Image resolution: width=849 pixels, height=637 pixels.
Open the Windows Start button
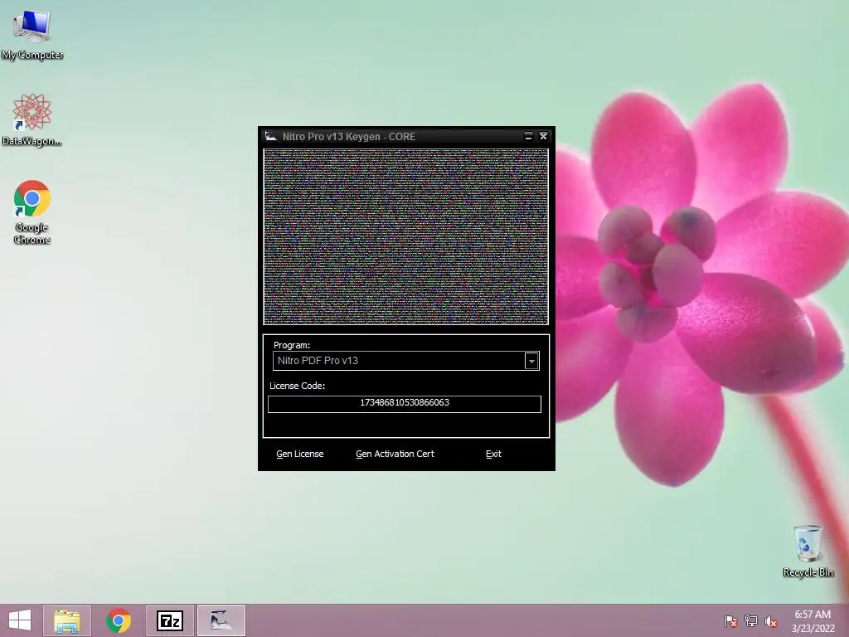(x=20, y=620)
